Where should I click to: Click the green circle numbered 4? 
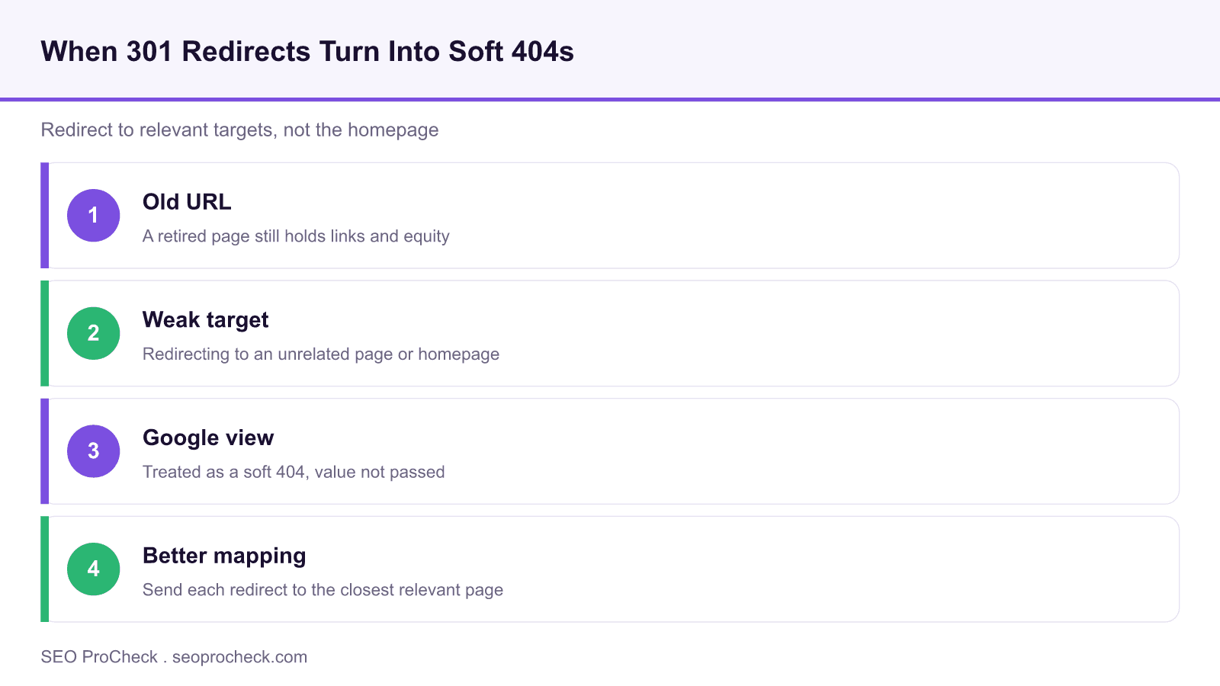click(93, 569)
